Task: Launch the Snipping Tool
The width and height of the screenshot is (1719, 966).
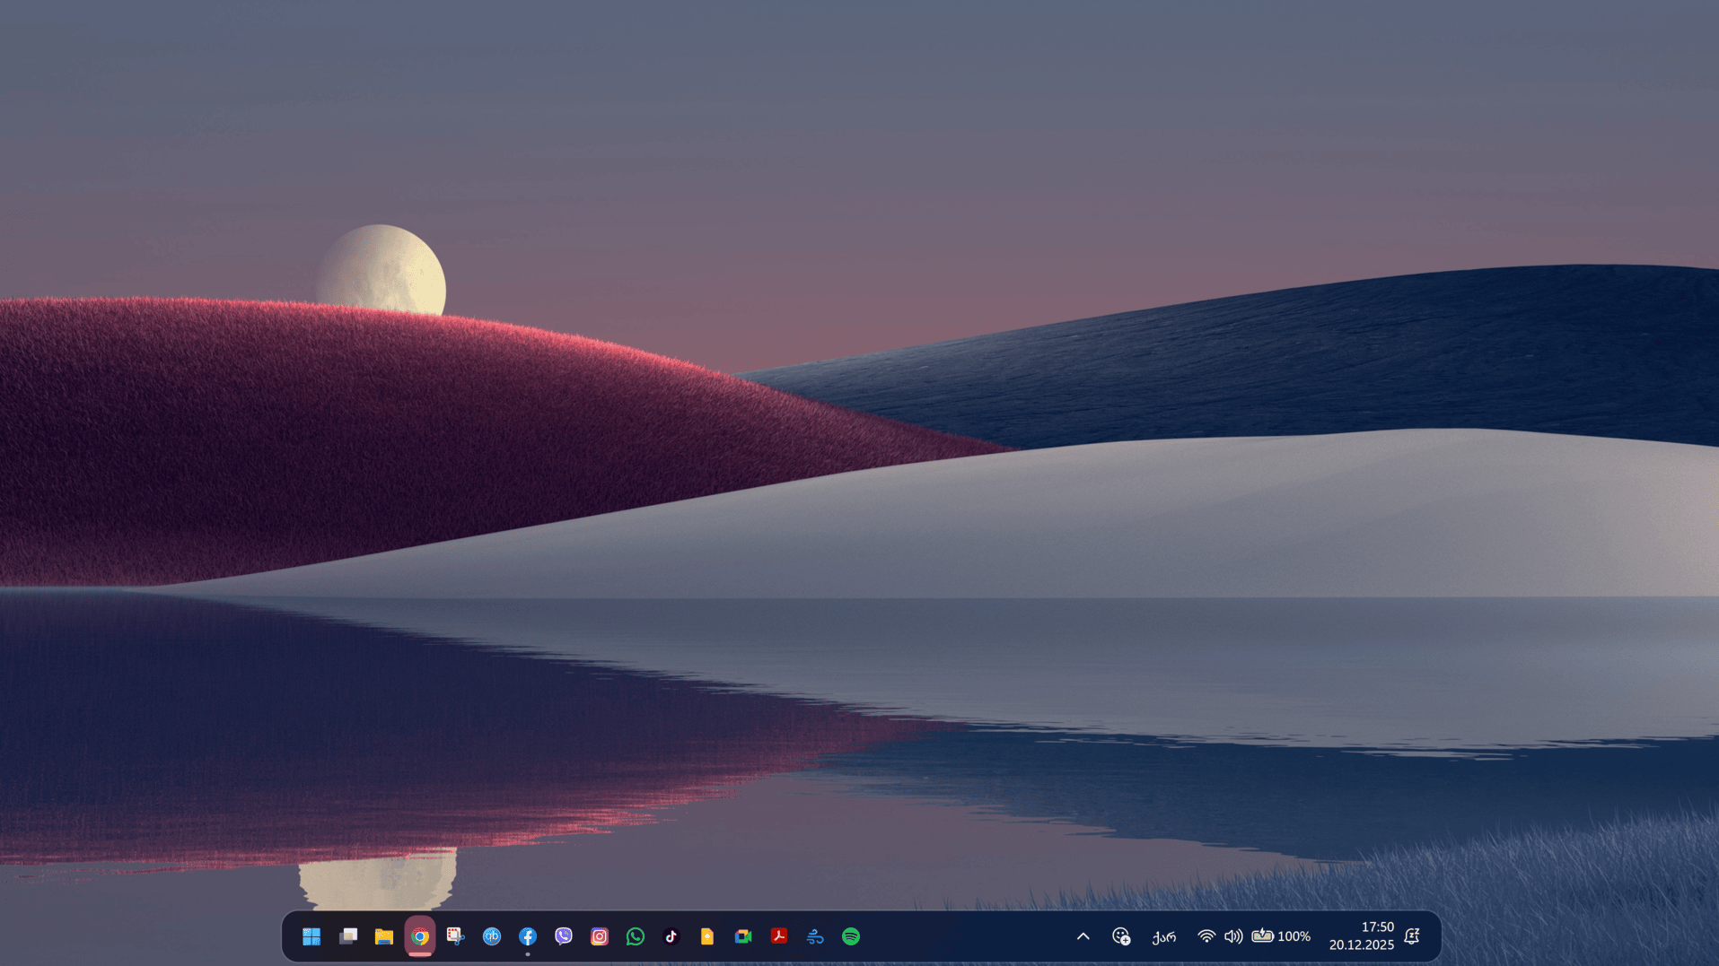Action: [x=456, y=936]
